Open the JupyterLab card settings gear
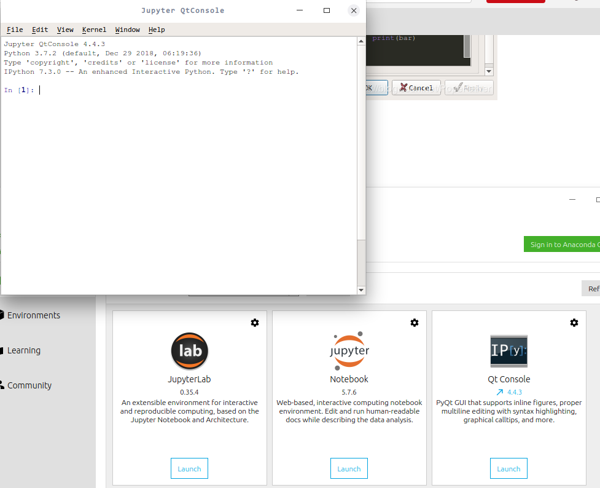600x488 pixels. 255,322
